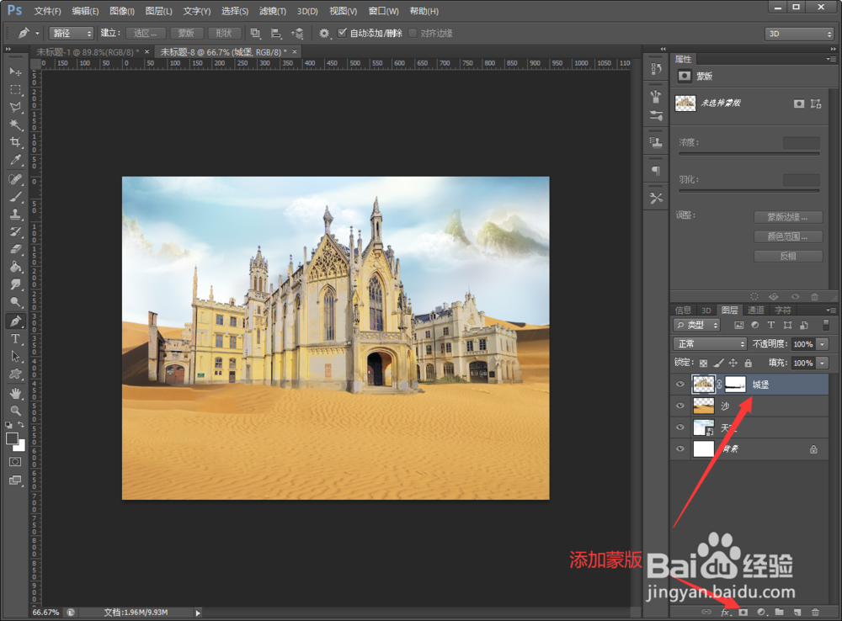Click the add layer mask icon

click(743, 612)
